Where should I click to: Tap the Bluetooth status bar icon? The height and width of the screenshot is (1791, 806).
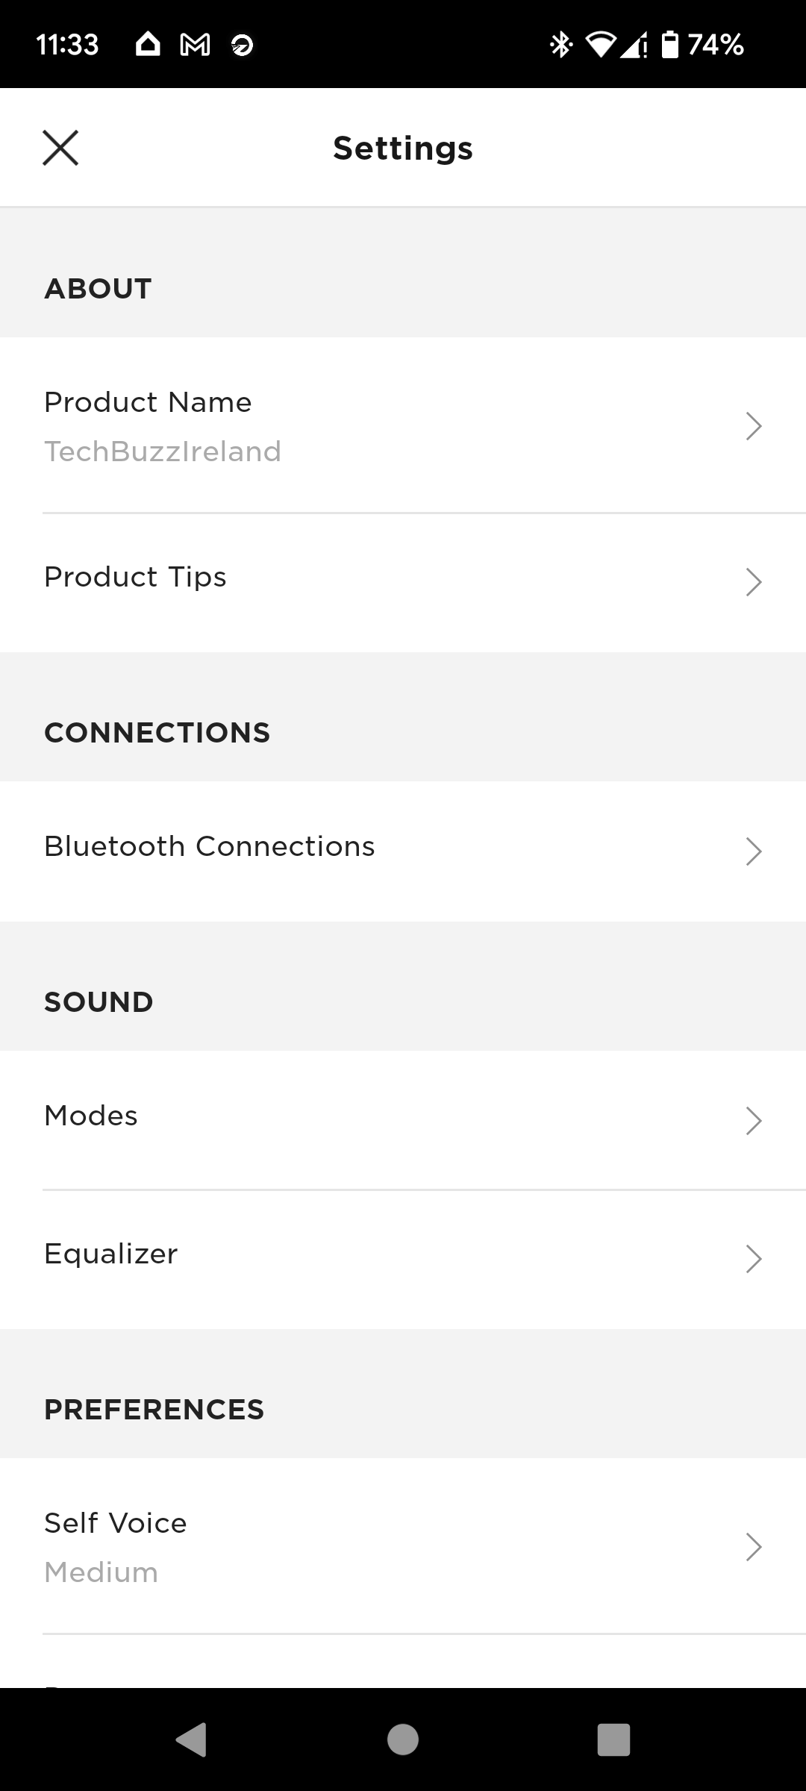click(x=560, y=45)
